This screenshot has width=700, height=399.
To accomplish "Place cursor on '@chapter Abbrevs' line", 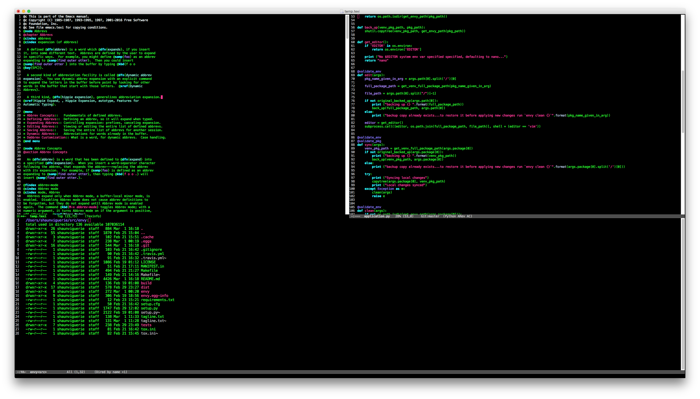I will pyautogui.click(x=38, y=35).
